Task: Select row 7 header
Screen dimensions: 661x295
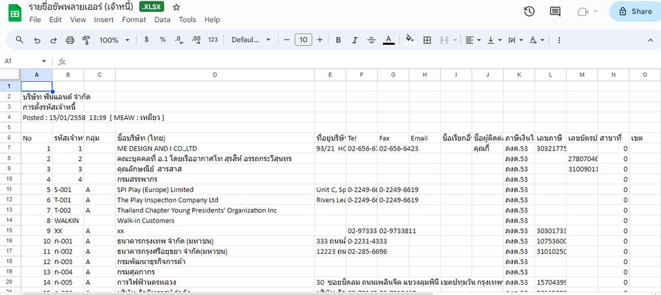Action: [10, 149]
